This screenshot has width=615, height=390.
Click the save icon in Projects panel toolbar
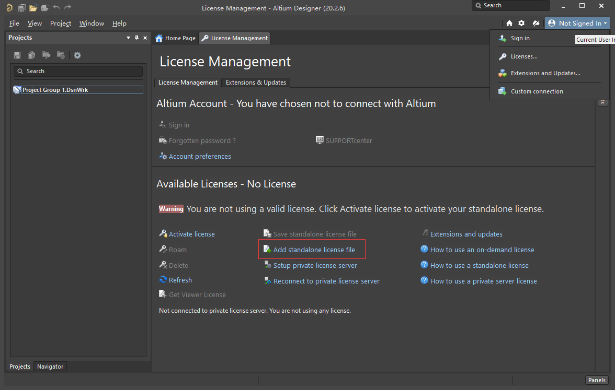pos(17,55)
